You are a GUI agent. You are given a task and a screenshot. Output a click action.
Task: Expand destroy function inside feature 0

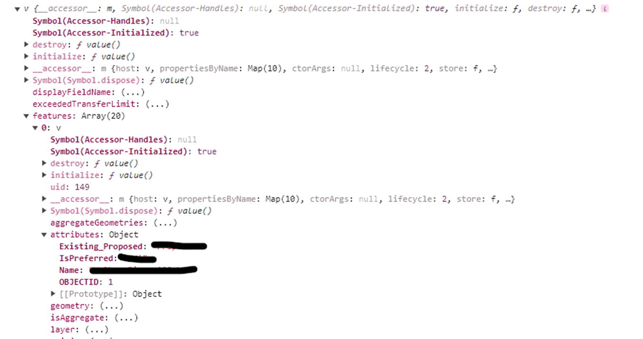(x=44, y=163)
